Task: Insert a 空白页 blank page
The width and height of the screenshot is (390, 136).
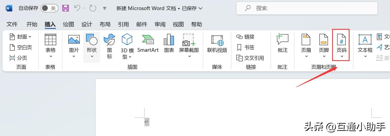Action: (20, 47)
